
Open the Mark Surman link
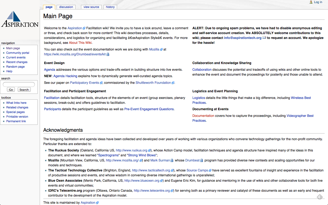160,160
